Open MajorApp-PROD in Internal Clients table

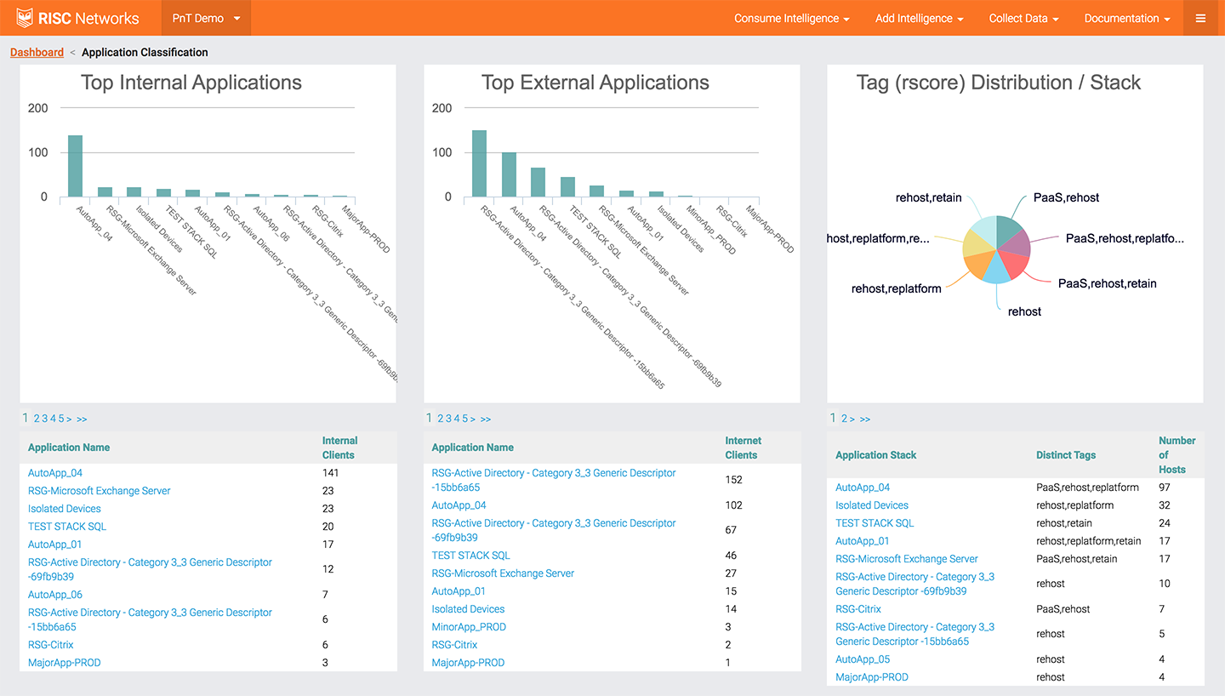65,663
